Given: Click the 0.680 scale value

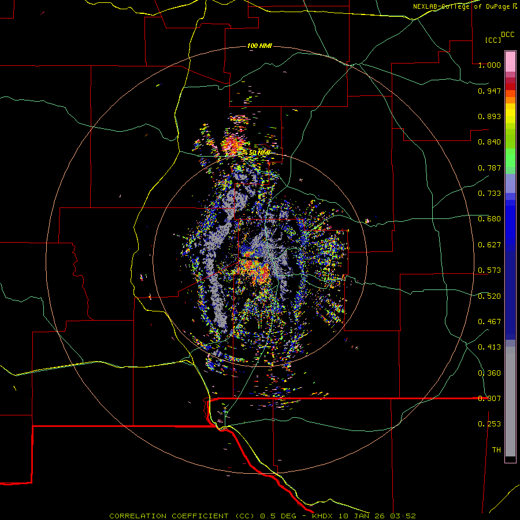Looking at the screenshot, I should (489, 219).
